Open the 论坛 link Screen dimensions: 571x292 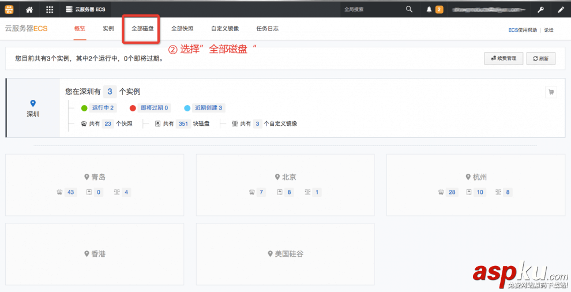[549, 30]
